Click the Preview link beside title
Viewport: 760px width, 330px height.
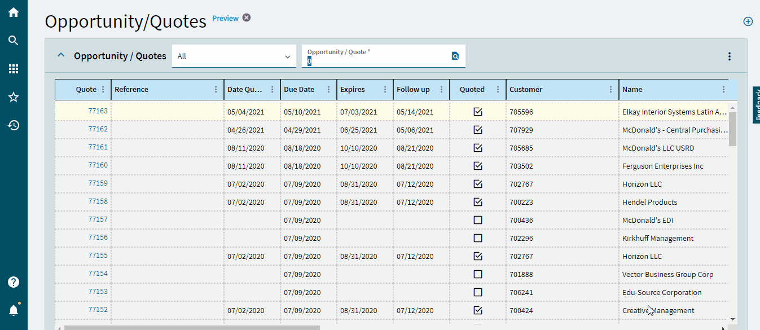pos(225,18)
